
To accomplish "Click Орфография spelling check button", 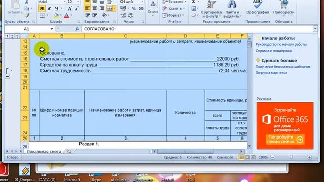I will (258, 9).
